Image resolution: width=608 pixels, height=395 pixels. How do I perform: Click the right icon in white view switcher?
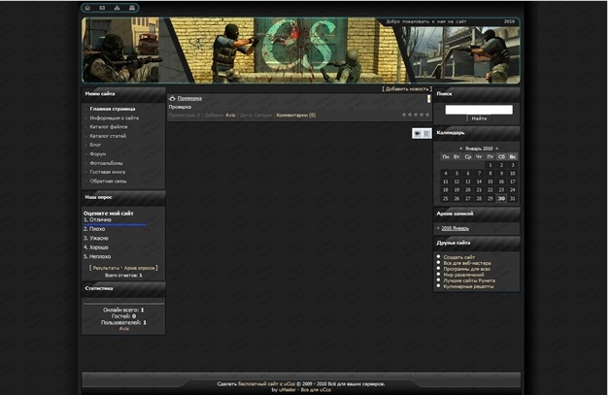point(427,133)
